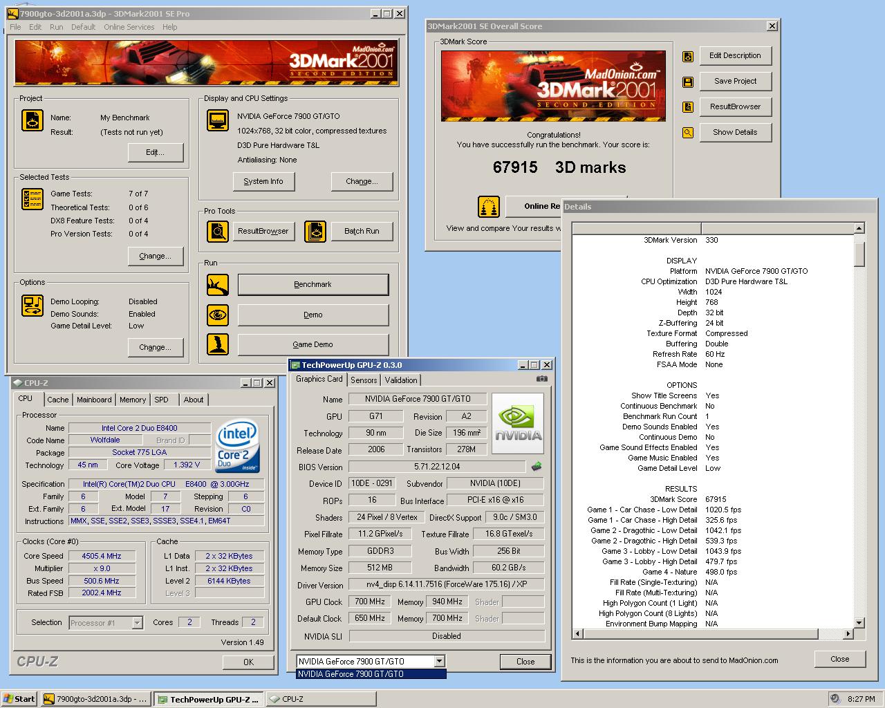Click OK in CPU-Z
The image size is (885, 708).
tap(249, 662)
